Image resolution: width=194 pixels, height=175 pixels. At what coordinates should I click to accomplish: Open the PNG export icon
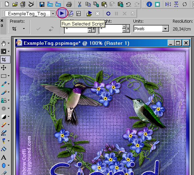point(58,4)
